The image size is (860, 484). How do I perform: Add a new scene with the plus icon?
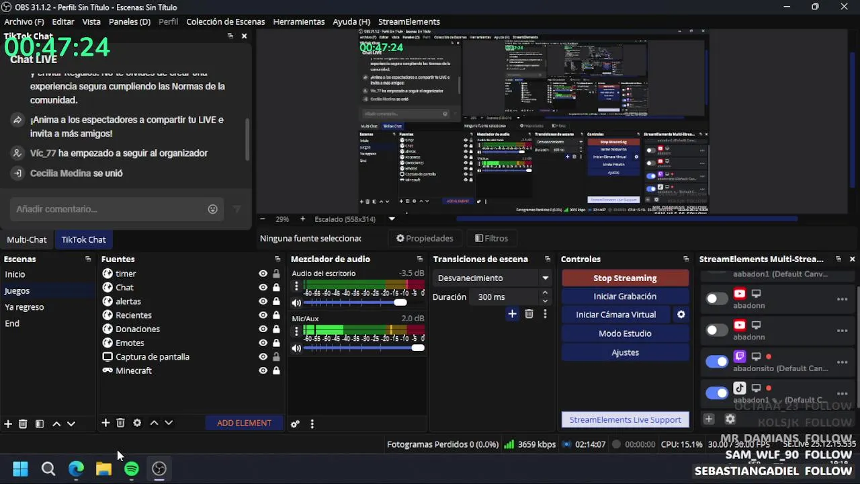point(8,424)
